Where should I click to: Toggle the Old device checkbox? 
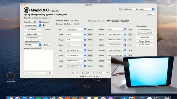[43, 29]
